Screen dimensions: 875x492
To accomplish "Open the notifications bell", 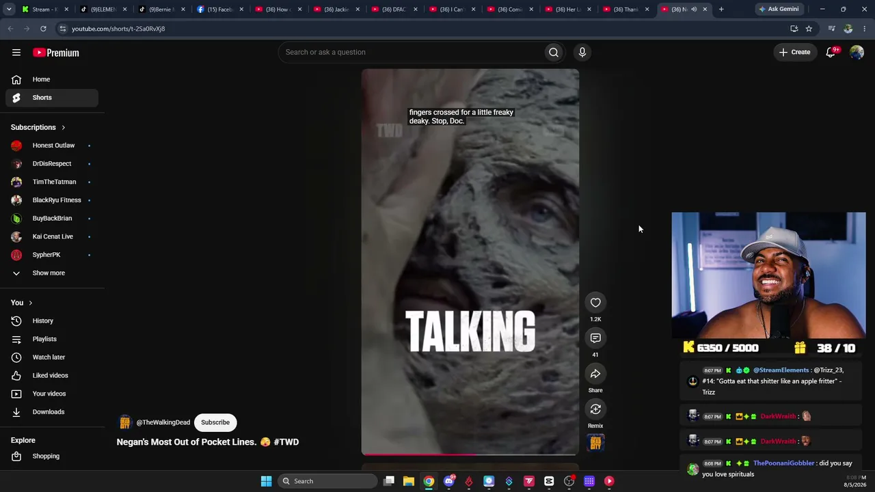I will tap(831, 52).
